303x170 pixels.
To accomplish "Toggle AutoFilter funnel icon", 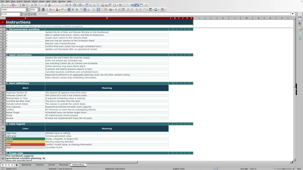I will [98, 5].
